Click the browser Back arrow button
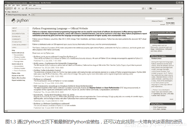Viewport: 190px width, 131px height. click(7, 8)
